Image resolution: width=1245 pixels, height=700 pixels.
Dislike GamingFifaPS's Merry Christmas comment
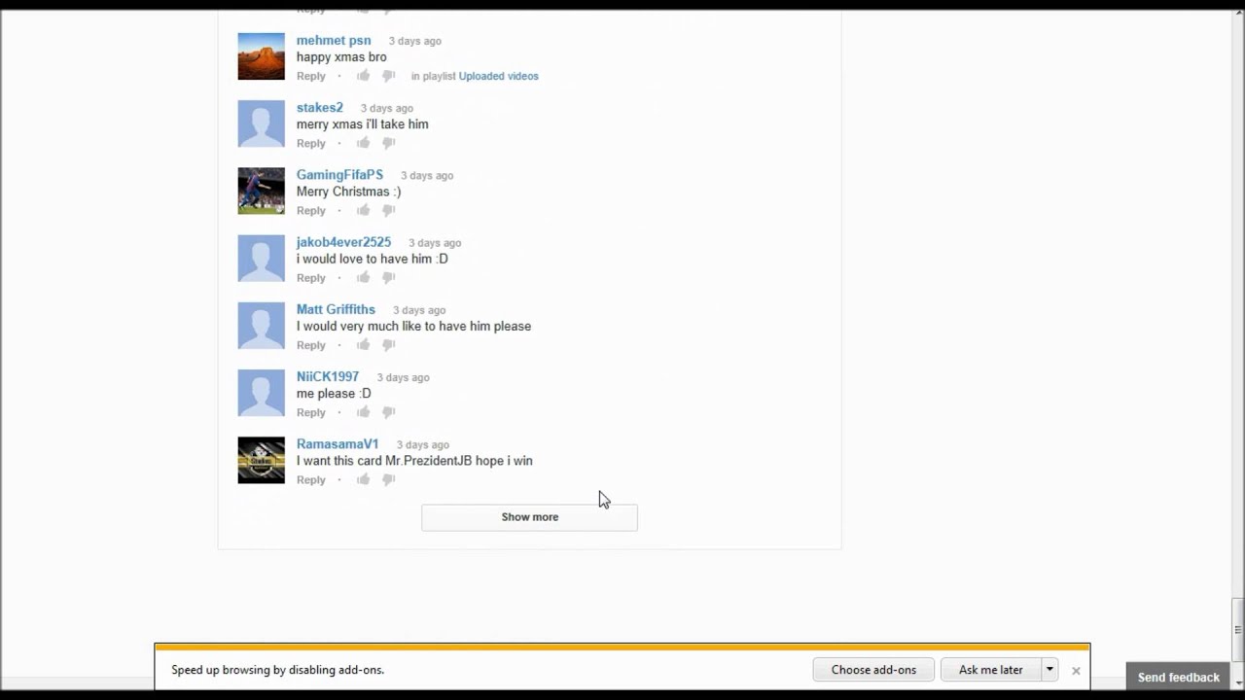388,210
